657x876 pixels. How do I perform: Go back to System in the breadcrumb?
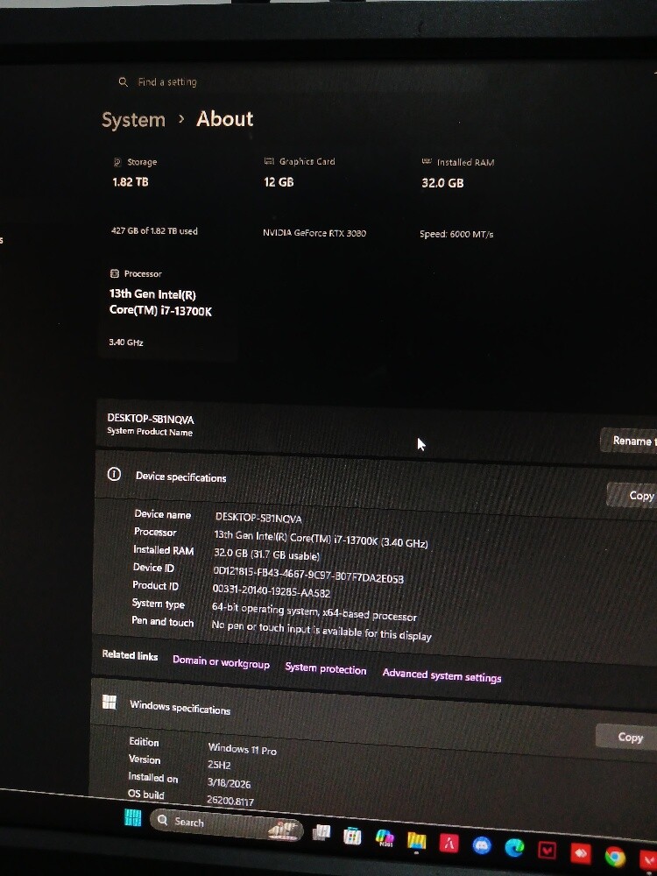point(133,119)
